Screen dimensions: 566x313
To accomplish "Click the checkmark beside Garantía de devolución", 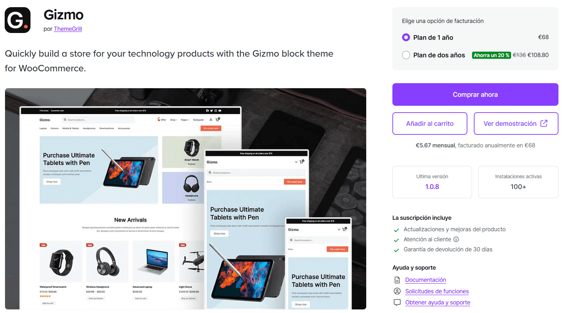I will click(x=396, y=250).
